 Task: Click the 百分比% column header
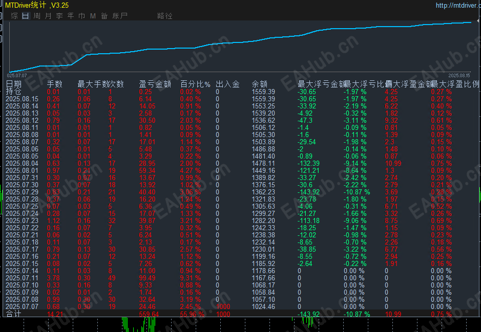[x=195, y=84]
